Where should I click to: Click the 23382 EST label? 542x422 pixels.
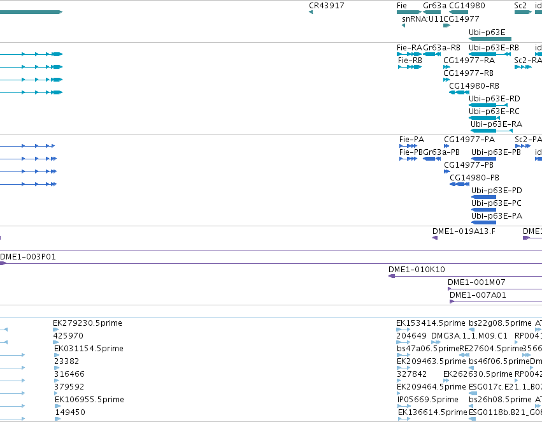click(67, 362)
